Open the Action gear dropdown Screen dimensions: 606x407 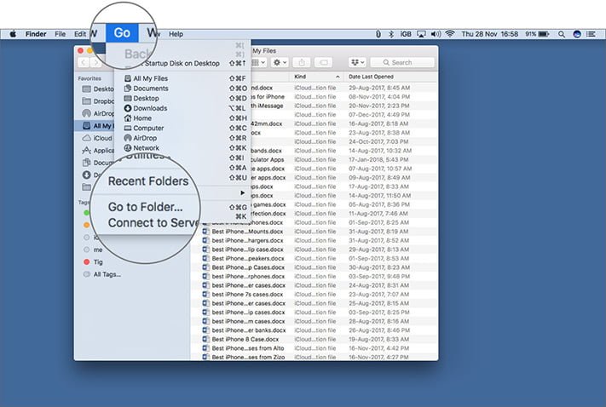point(280,62)
